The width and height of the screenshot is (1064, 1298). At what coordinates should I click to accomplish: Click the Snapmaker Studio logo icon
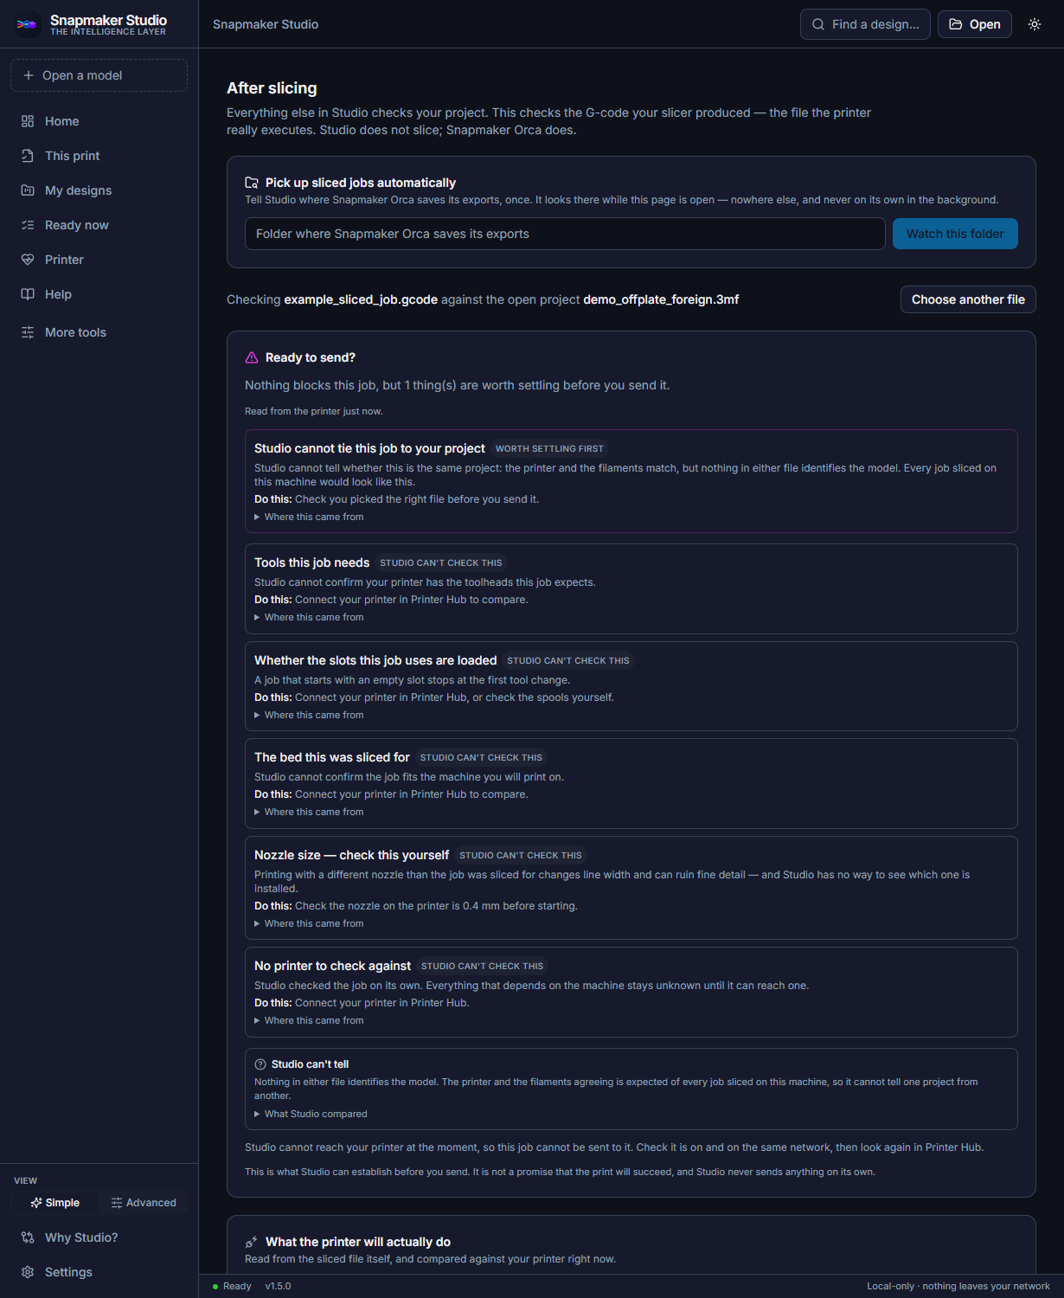pos(27,24)
